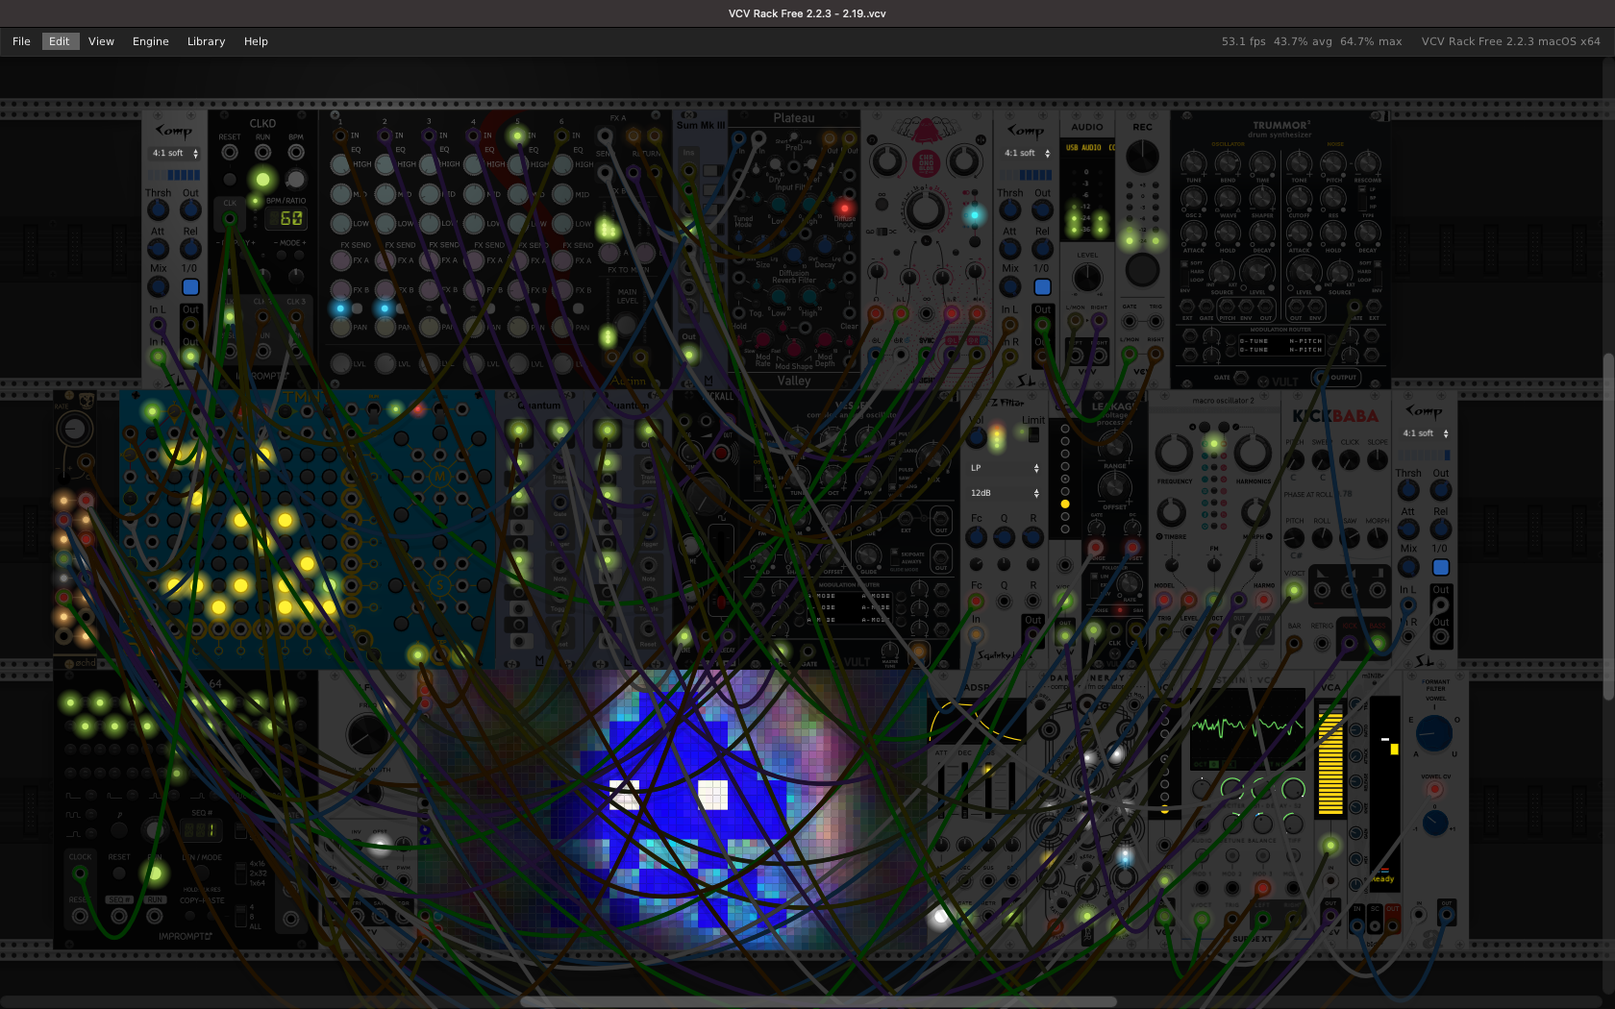Click the large REC record button
The width and height of the screenshot is (1615, 1009).
tap(1142, 270)
